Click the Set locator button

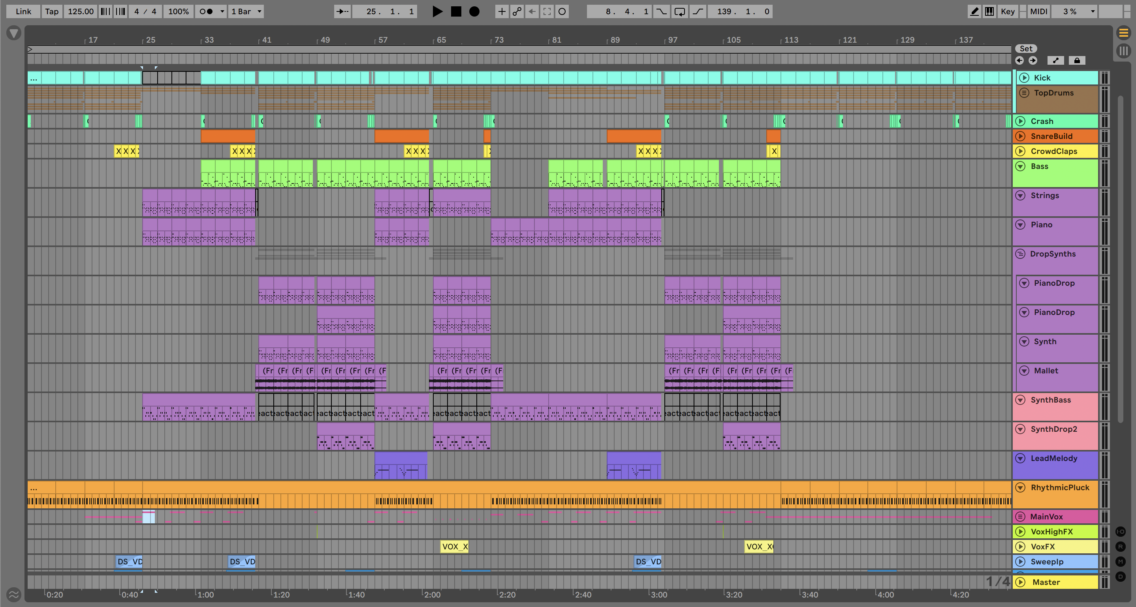coord(1026,49)
